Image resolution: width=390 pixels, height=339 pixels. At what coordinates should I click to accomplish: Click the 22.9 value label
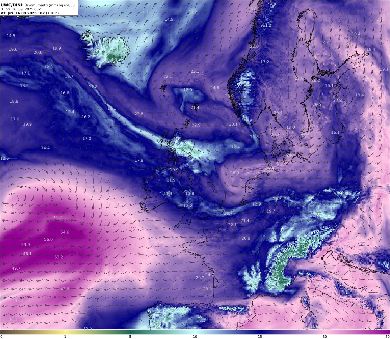pos(196,125)
